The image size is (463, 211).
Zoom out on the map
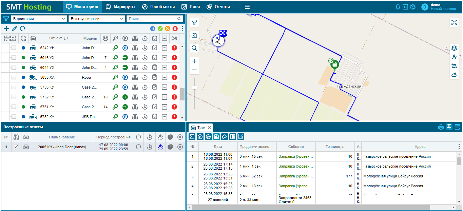pos(194,70)
